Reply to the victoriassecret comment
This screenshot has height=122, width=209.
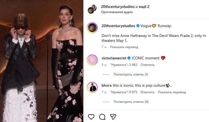coord(148,65)
